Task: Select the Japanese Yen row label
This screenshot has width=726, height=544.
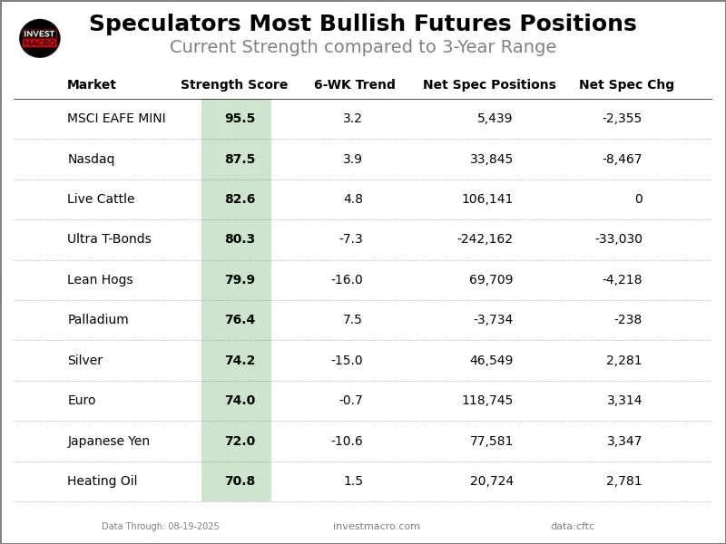Action: pos(108,442)
